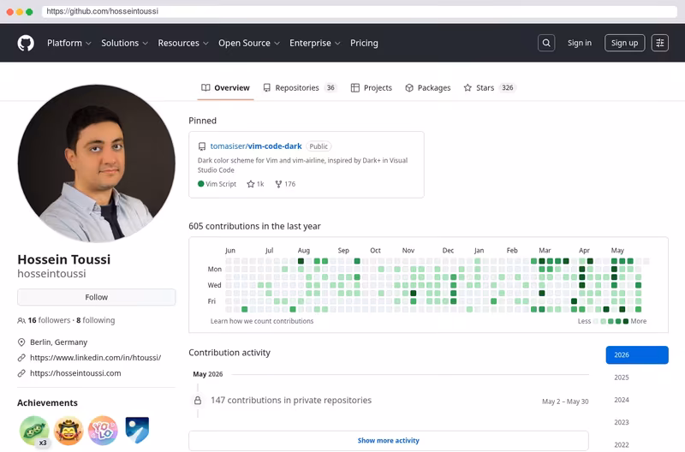Click Learn how we count contributions
Image resolution: width=685 pixels, height=452 pixels.
(x=262, y=321)
